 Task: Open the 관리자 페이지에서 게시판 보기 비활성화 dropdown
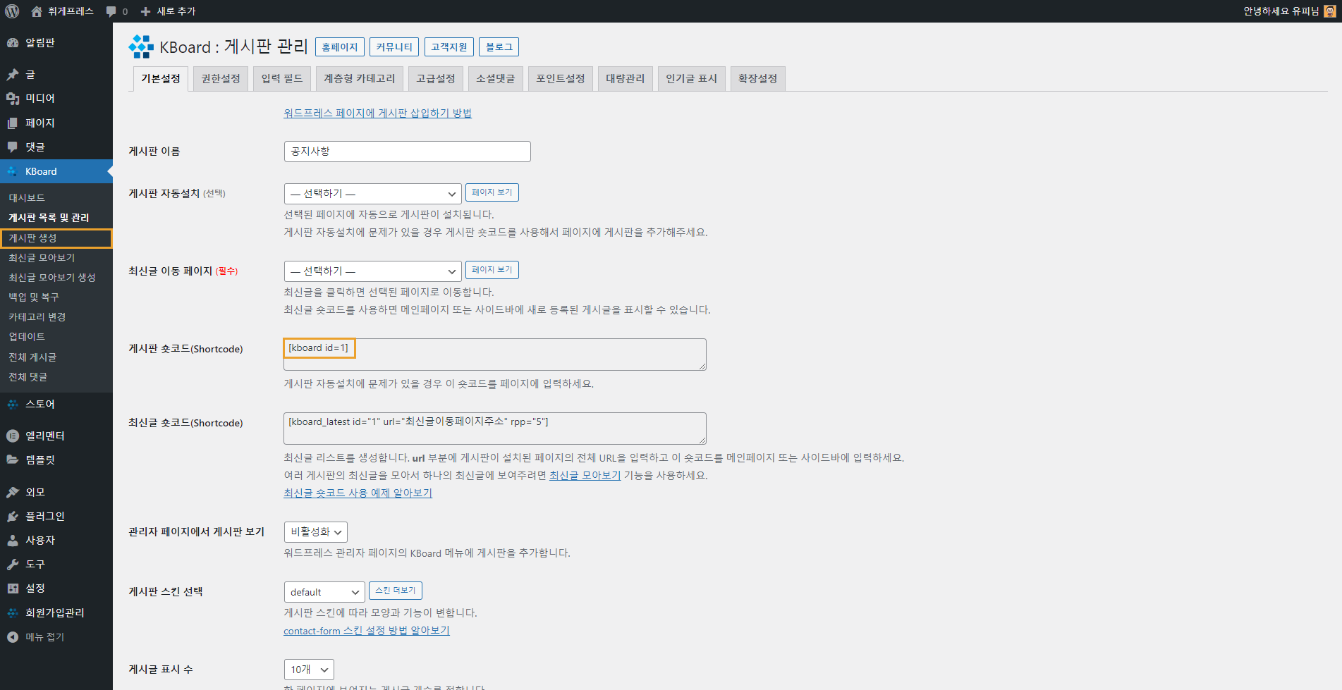tap(316, 532)
